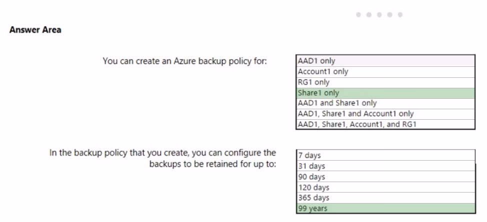Select the highlighted '99 years' option
Screen dimensions: 487x222
385,209
